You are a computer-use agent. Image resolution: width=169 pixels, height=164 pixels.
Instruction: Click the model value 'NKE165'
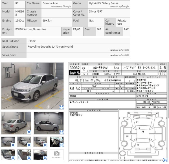[19, 13]
